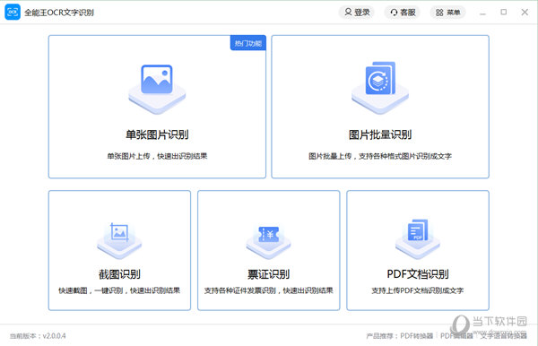Click the 全能王OCR文字识别 window title
This screenshot has width=538, height=346.
59,13
